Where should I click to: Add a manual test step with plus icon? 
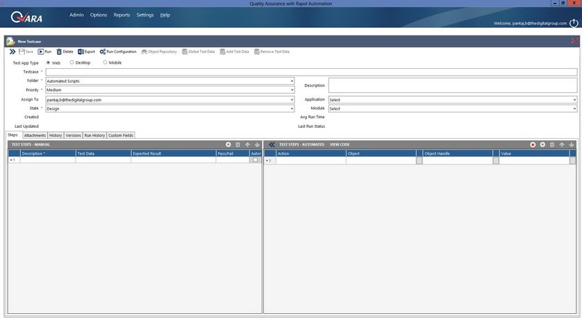coord(228,144)
